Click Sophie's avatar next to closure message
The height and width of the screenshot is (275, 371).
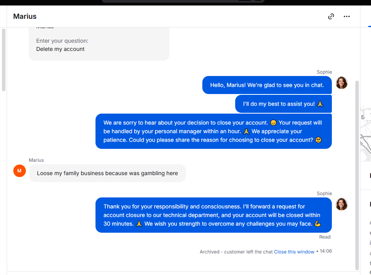pos(342,204)
